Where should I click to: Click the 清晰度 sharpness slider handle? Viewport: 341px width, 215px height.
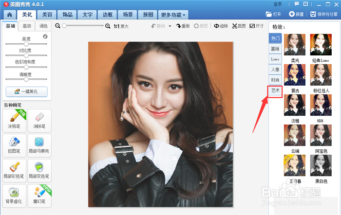(x=26, y=79)
